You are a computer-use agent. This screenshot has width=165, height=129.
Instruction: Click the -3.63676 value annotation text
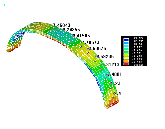[x=97, y=48]
